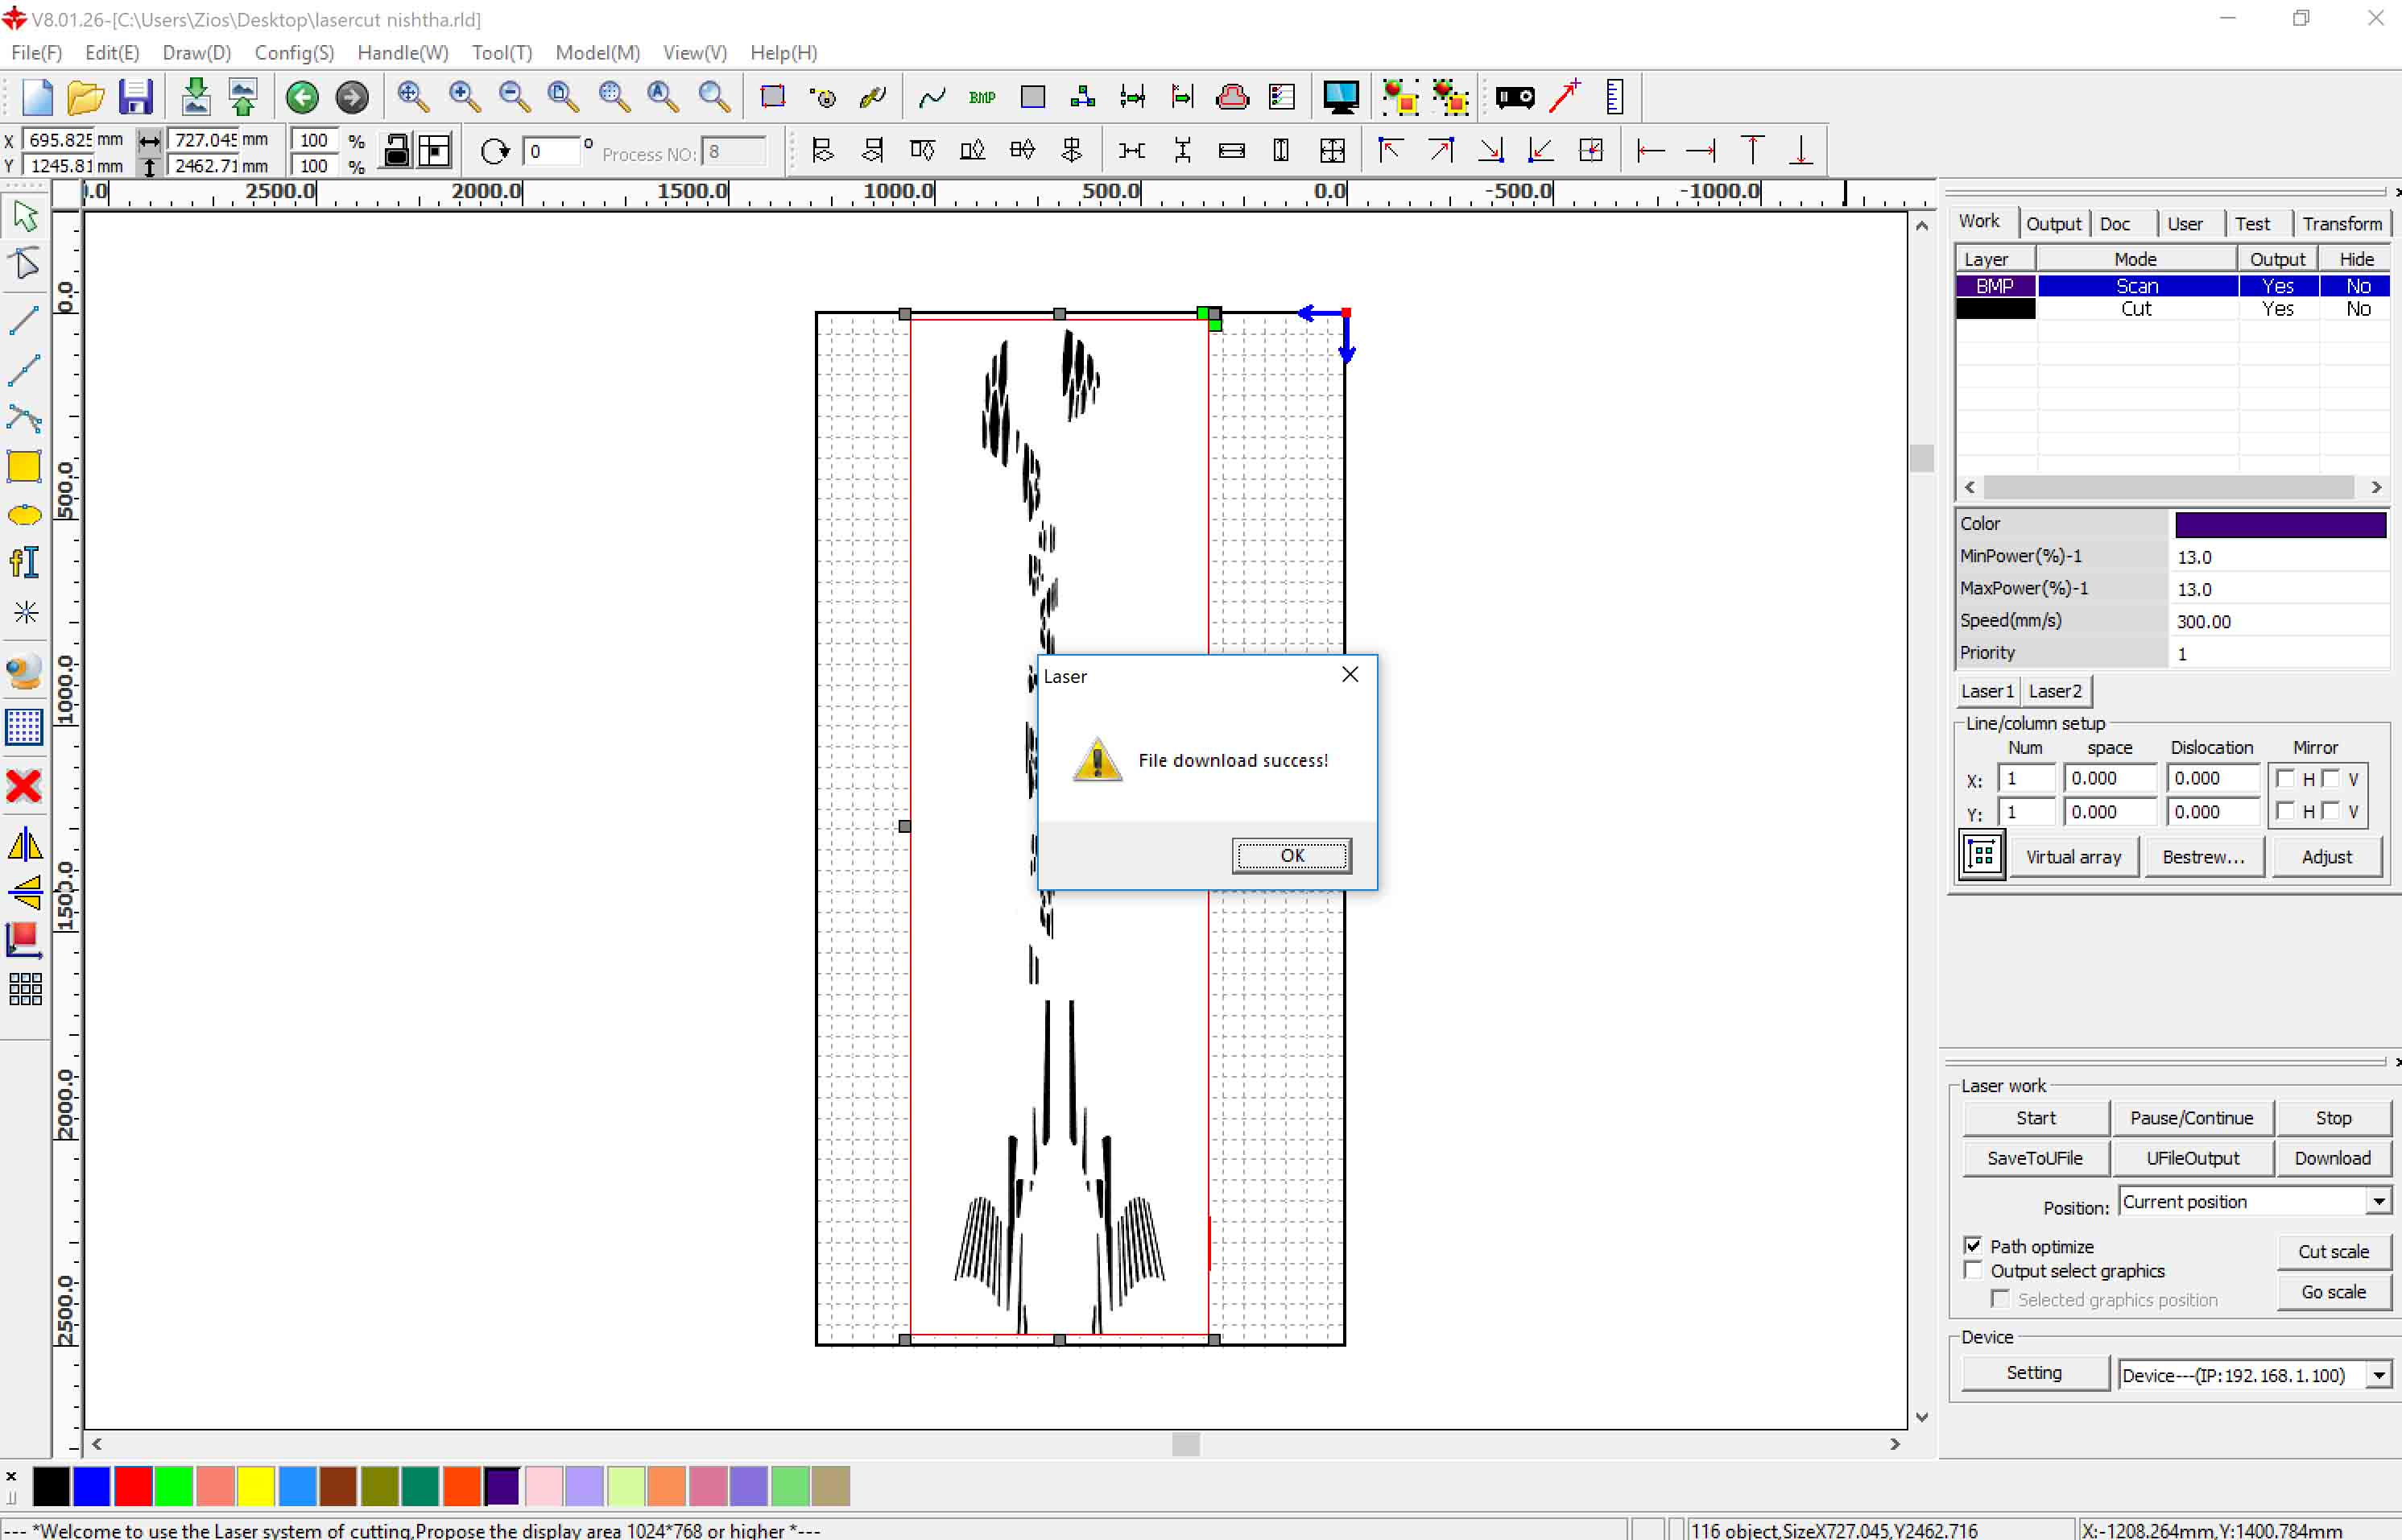Click the New document icon
This screenshot has width=2402, height=1540.
click(37, 97)
